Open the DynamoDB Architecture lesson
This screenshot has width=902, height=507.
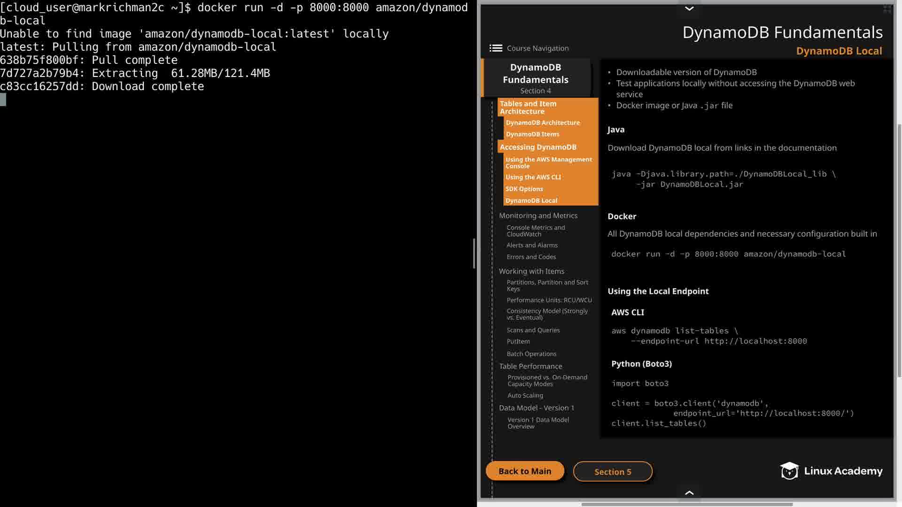pyautogui.click(x=543, y=123)
